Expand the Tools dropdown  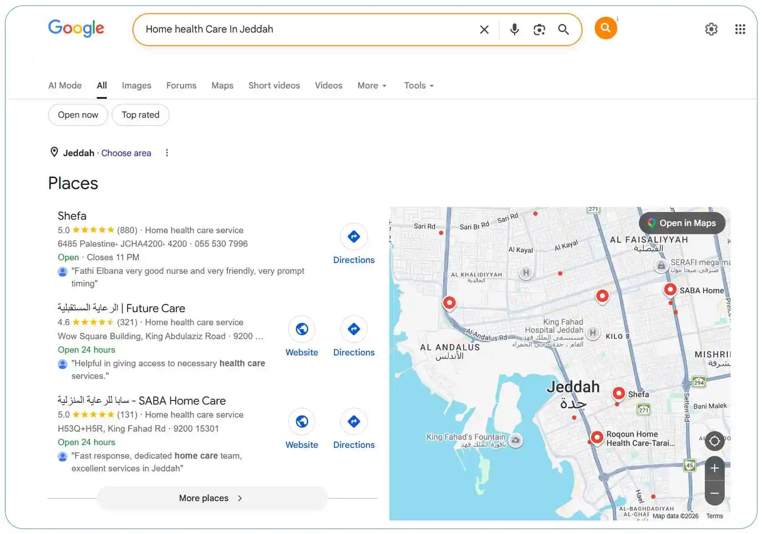click(x=419, y=86)
